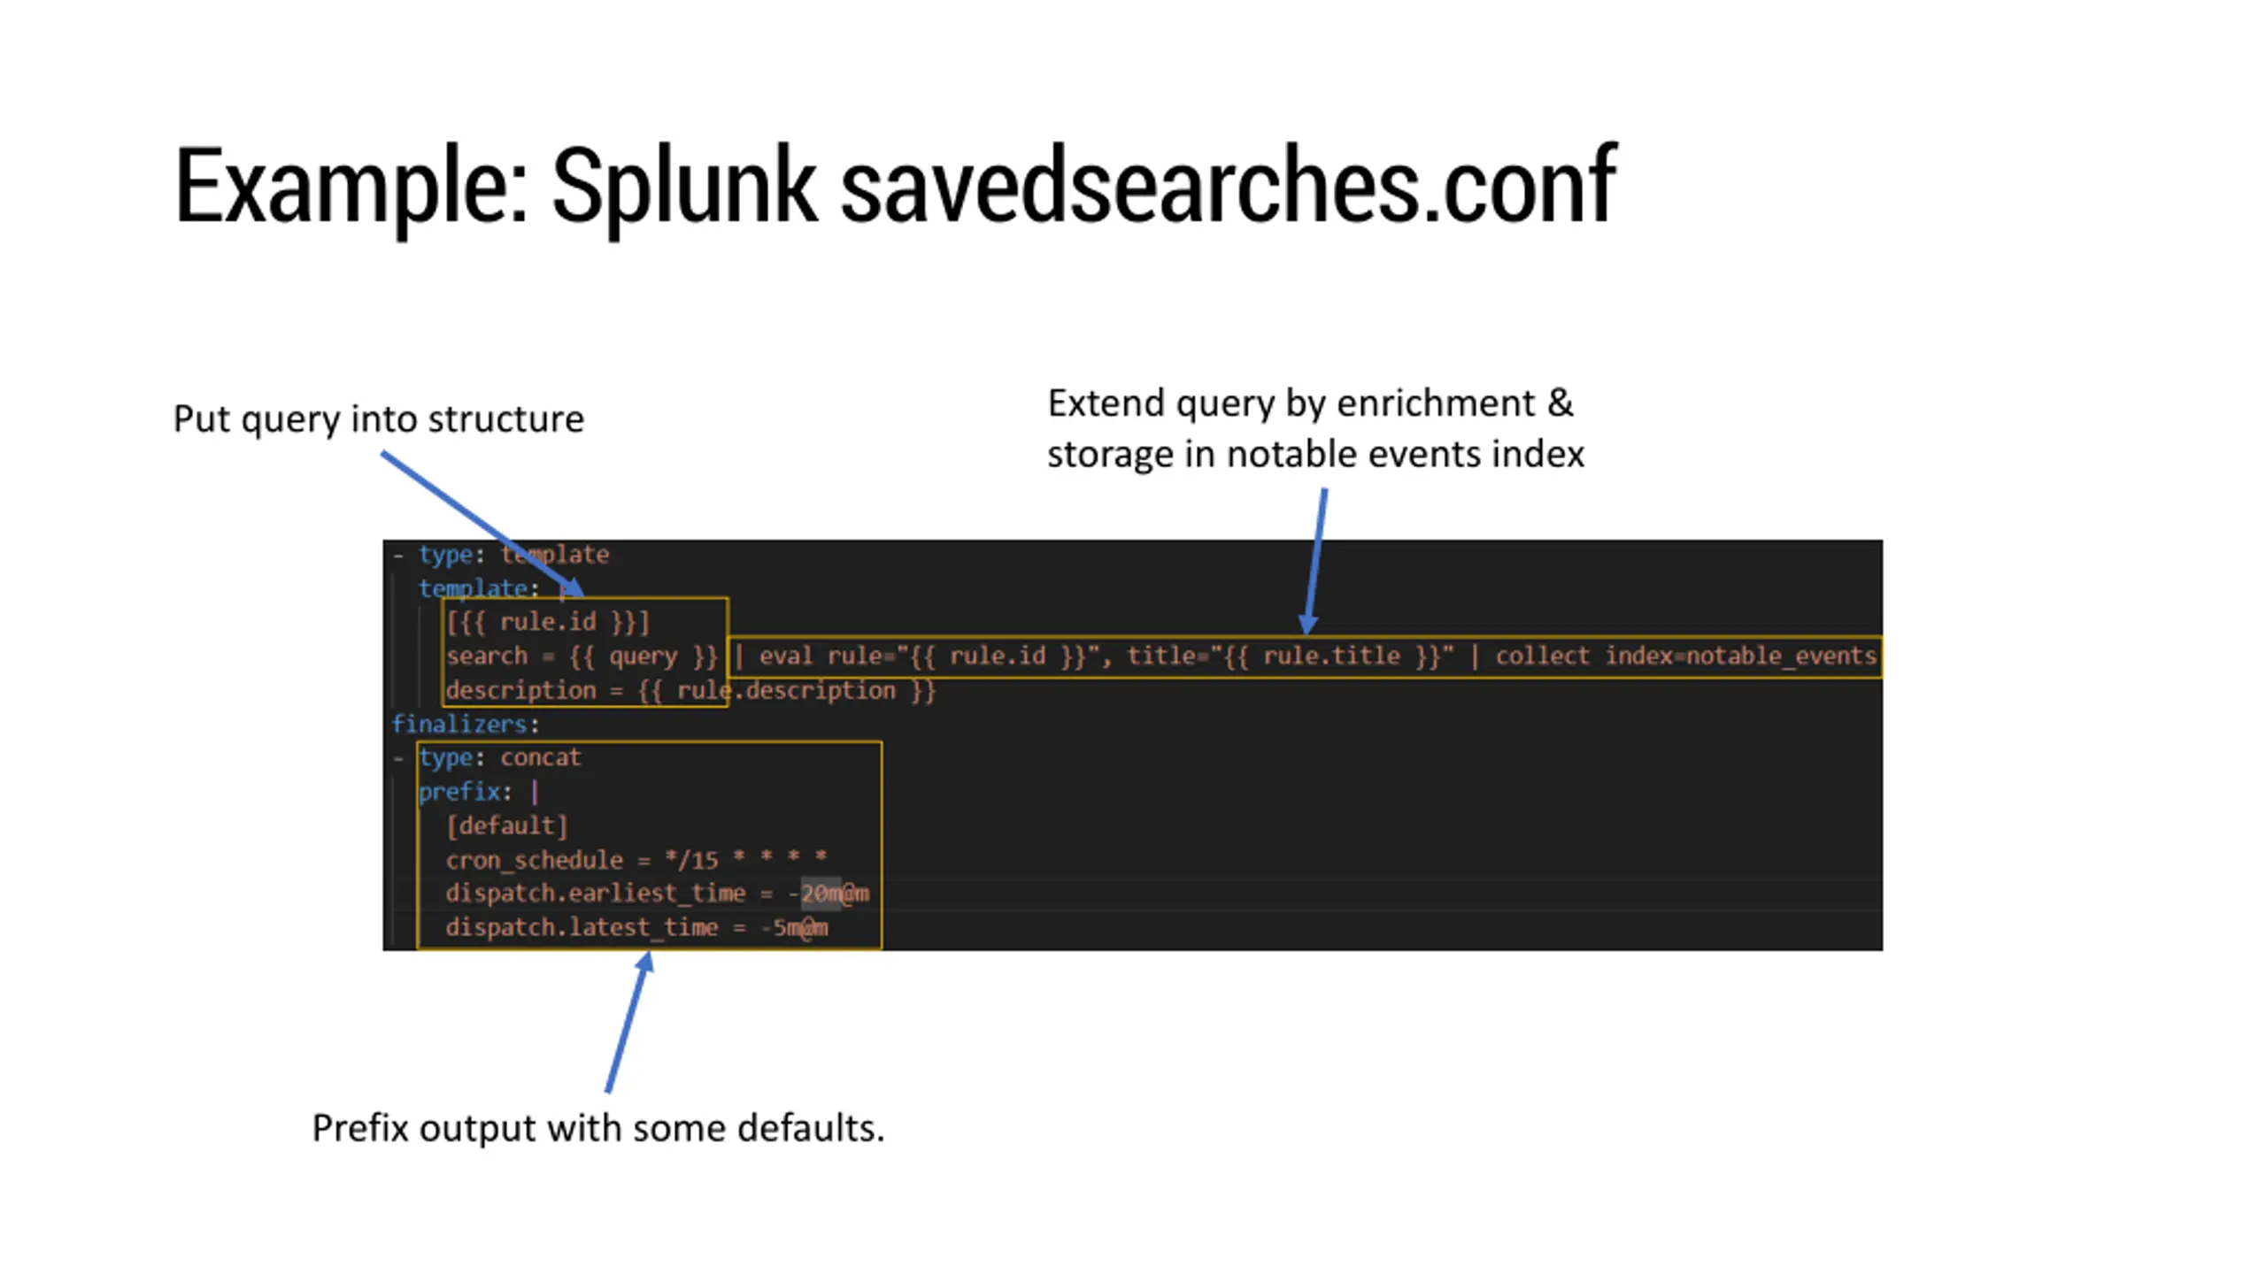Click the 'template:' key in the code
The image size is (2266, 1274).
[479, 588]
